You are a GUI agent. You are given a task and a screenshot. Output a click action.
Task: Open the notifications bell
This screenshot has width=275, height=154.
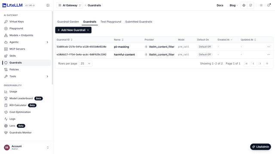(269, 6)
